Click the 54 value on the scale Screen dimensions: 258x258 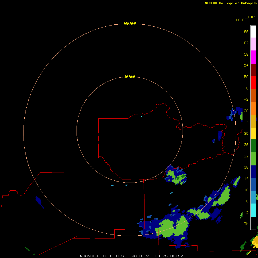(x=246, y=65)
